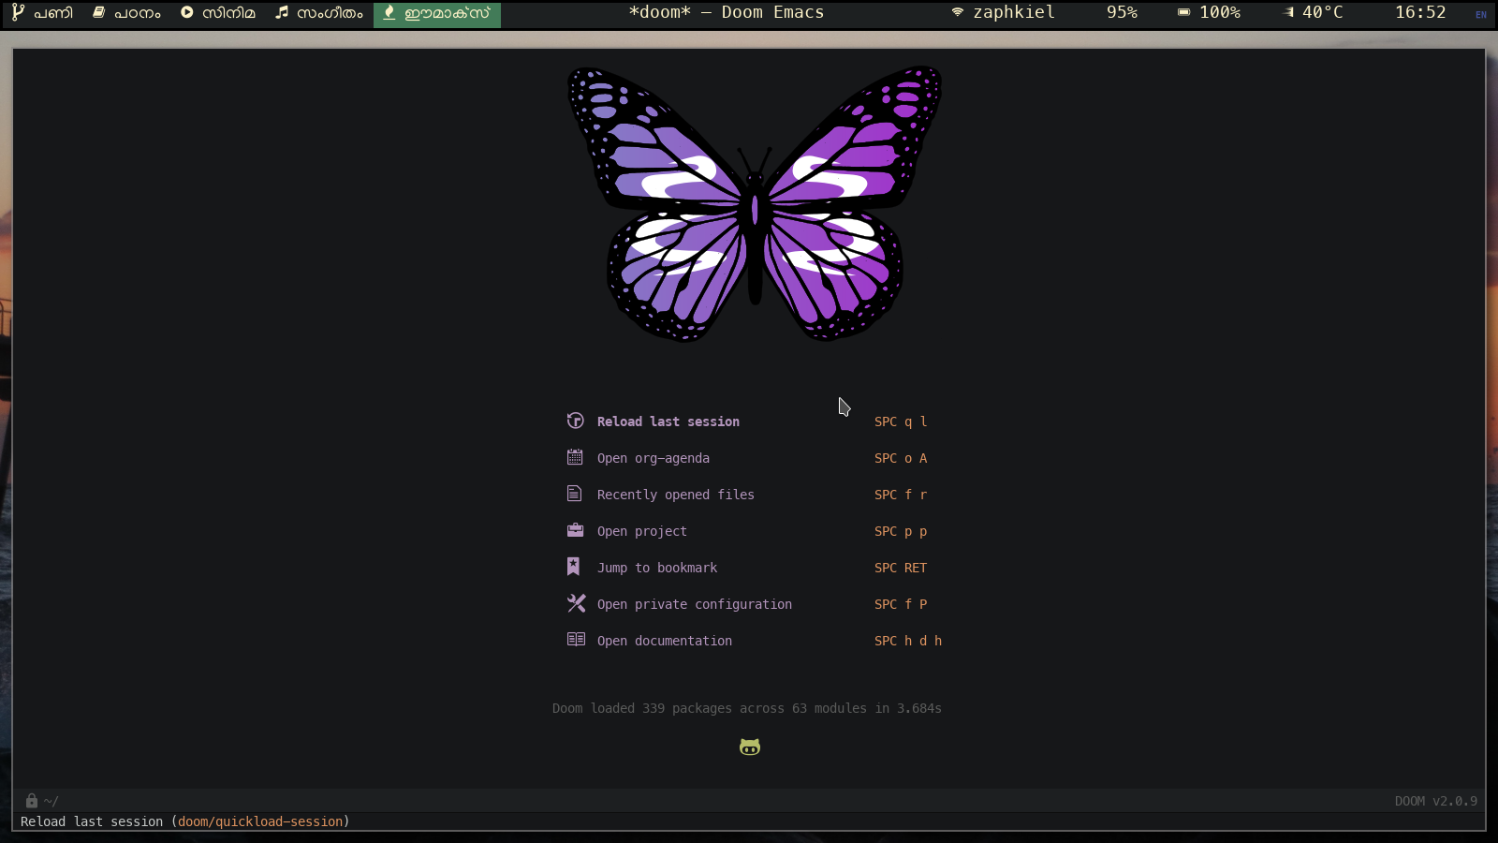Click the SPC RET keybinding

901,568
